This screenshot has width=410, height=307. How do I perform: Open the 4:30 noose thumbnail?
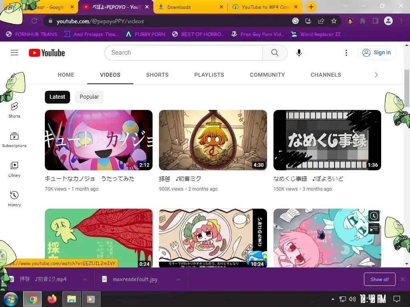tap(213, 140)
